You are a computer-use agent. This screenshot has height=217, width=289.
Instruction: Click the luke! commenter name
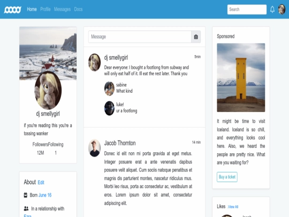(x=120, y=104)
